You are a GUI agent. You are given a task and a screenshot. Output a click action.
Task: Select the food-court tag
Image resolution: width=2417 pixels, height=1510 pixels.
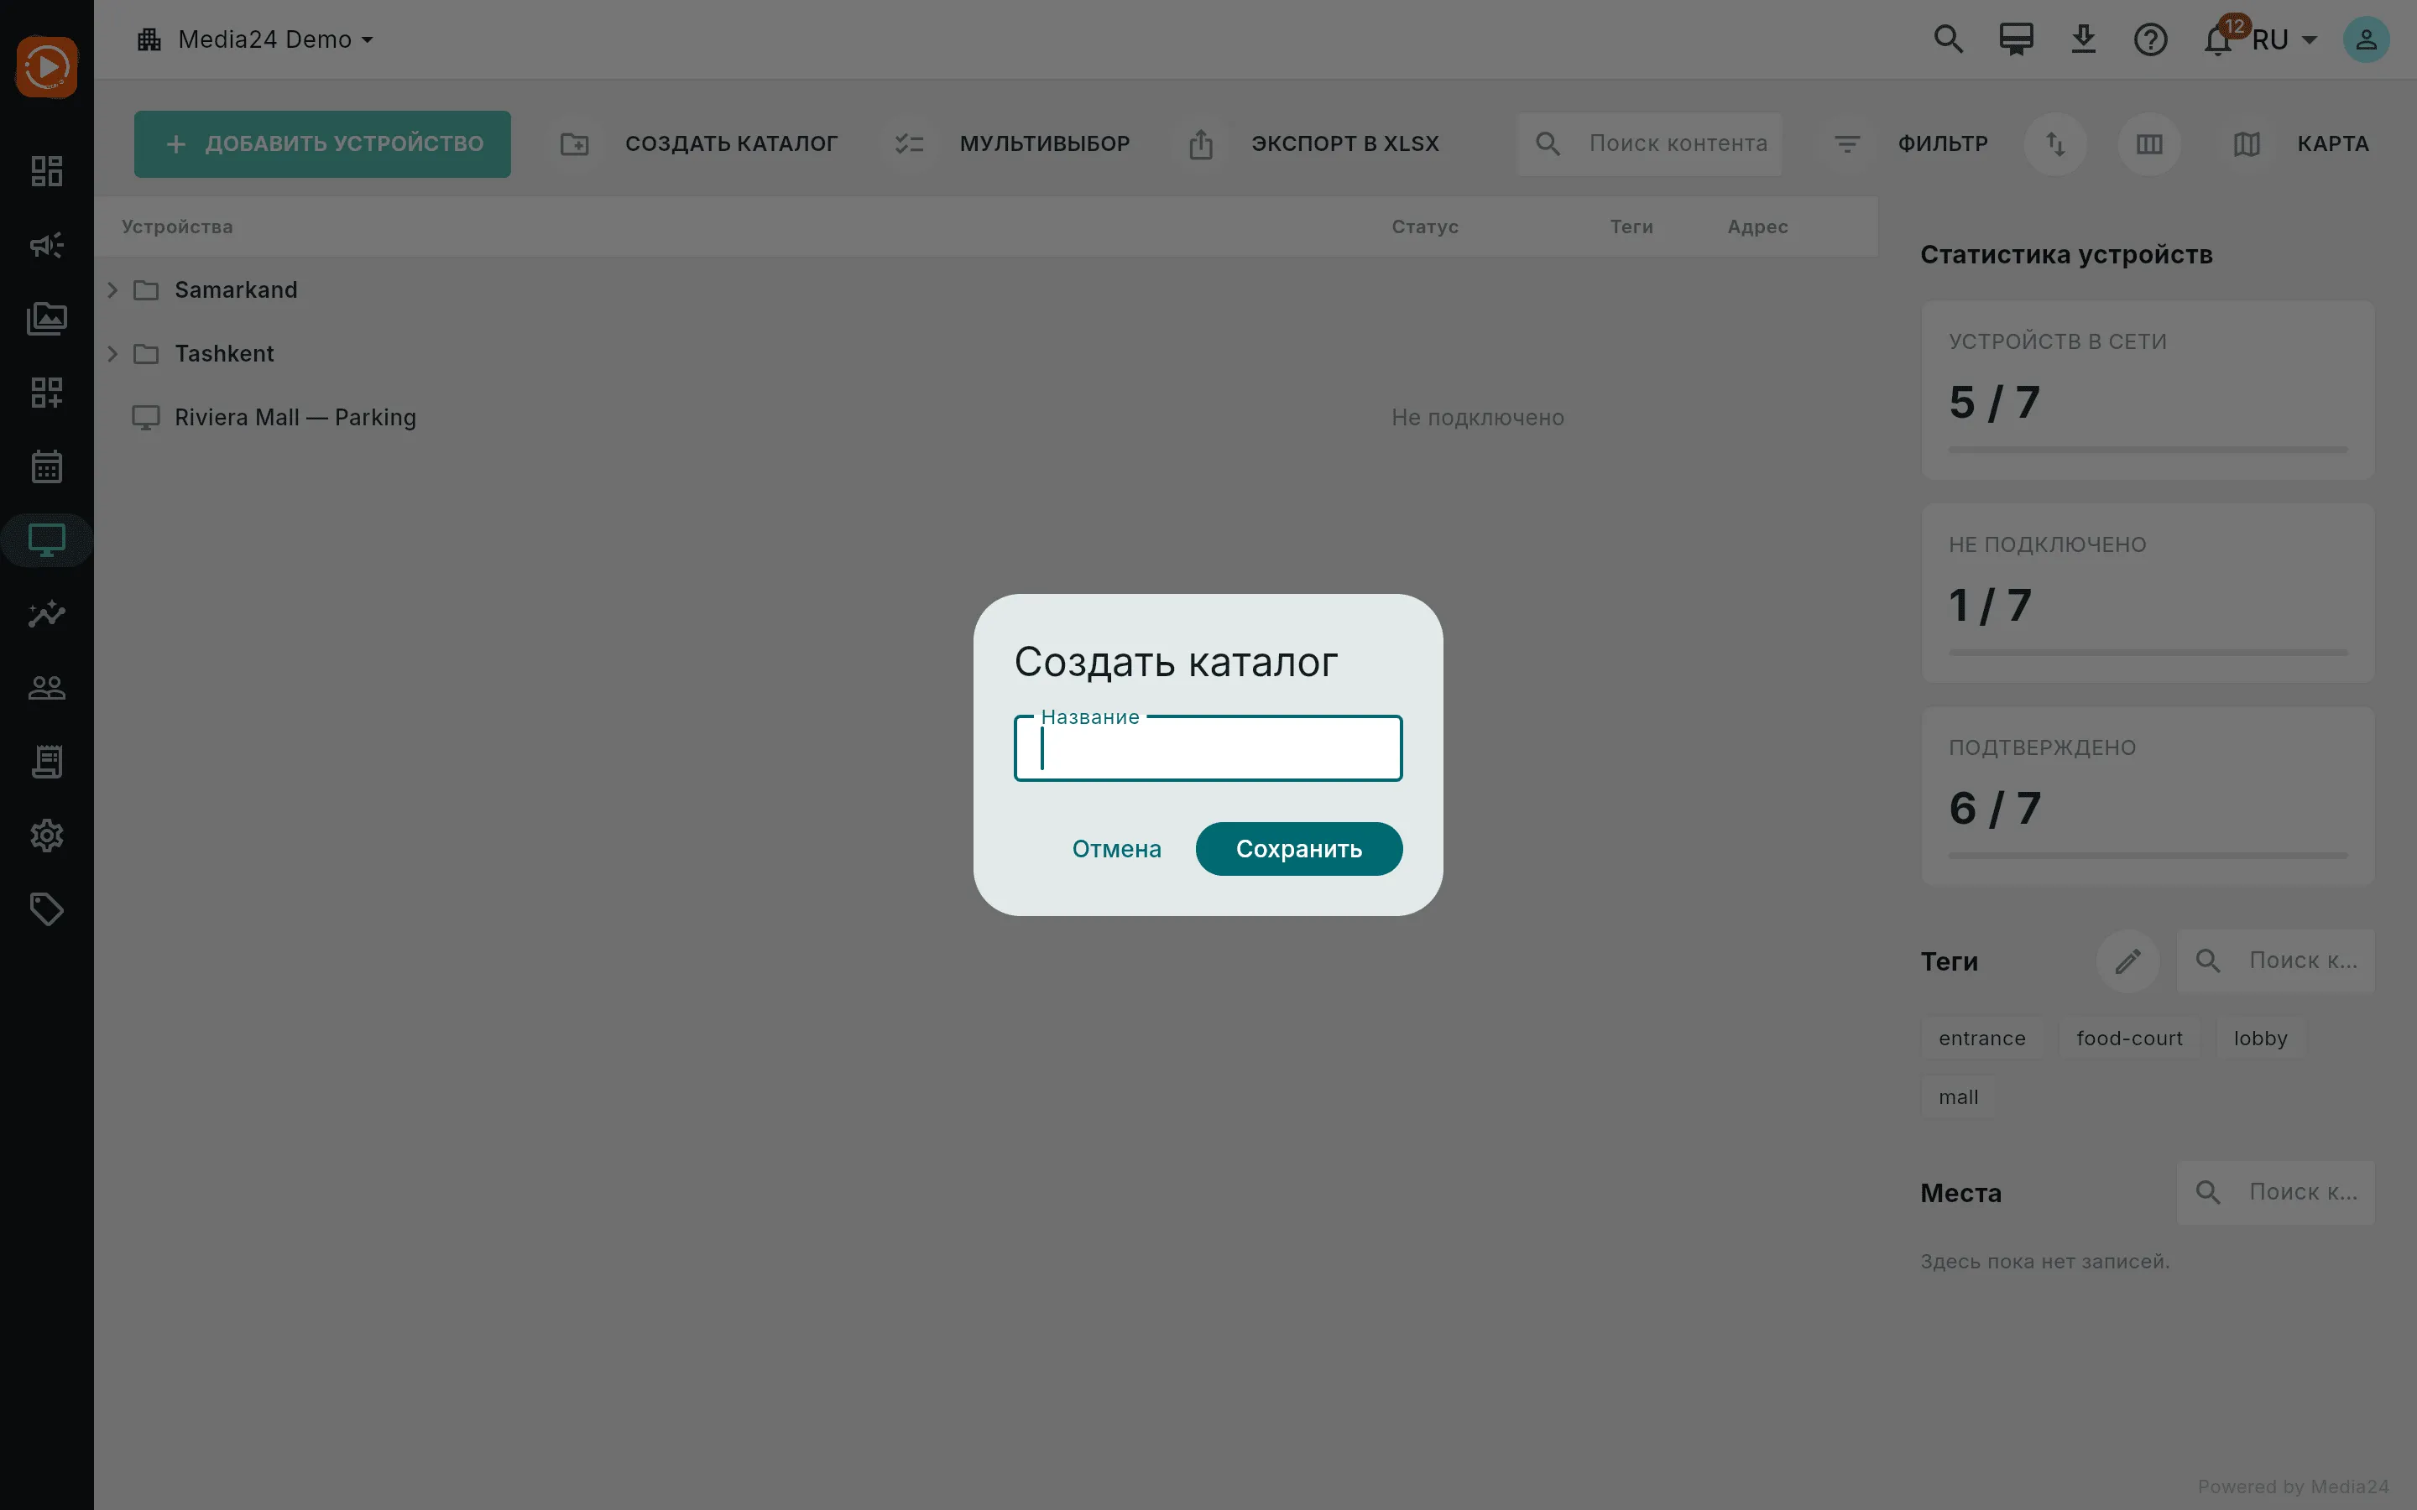[2129, 1039]
